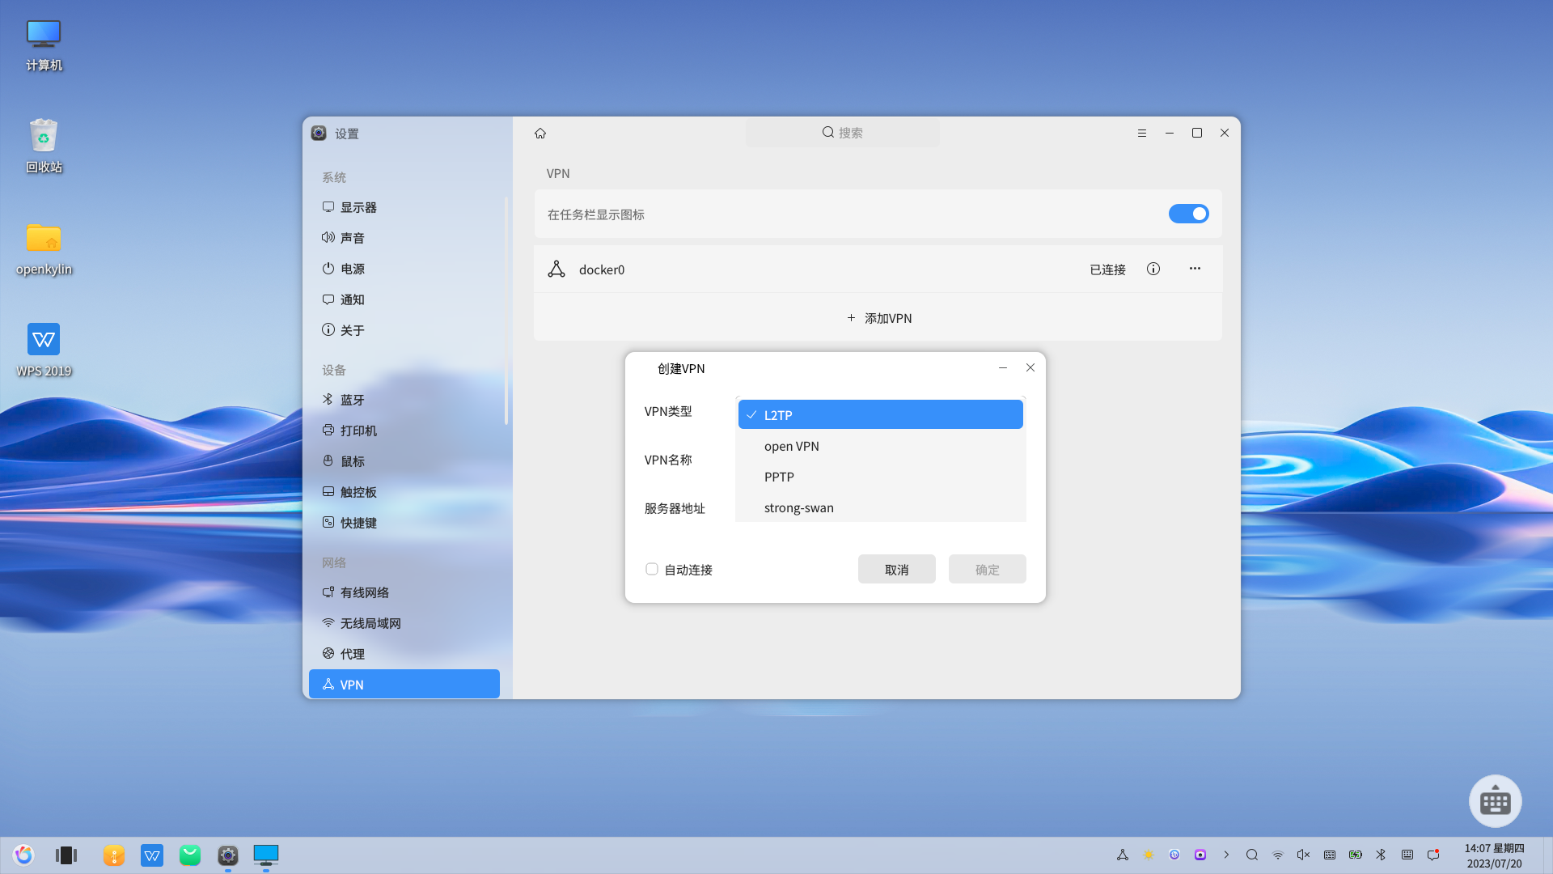The width and height of the screenshot is (1553, 874).
Task: Open 鼠标 settings in sidebar
Action: point(404,461)
